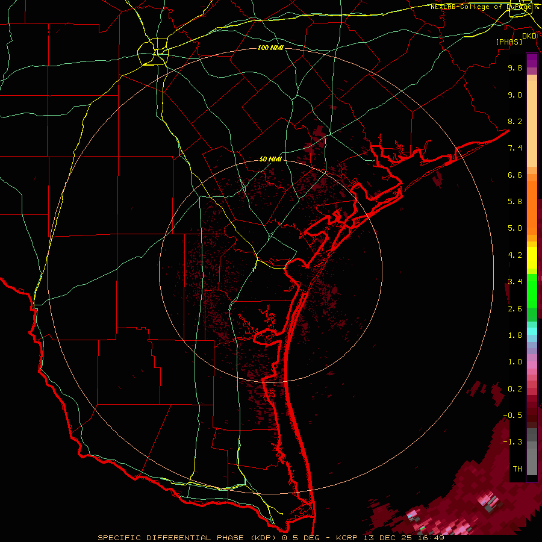The width and height of the screenshot is (542, 542).
Task: Click the 1.8 value on the color scale
Action: pyautogui.click(x=515, y=335)
